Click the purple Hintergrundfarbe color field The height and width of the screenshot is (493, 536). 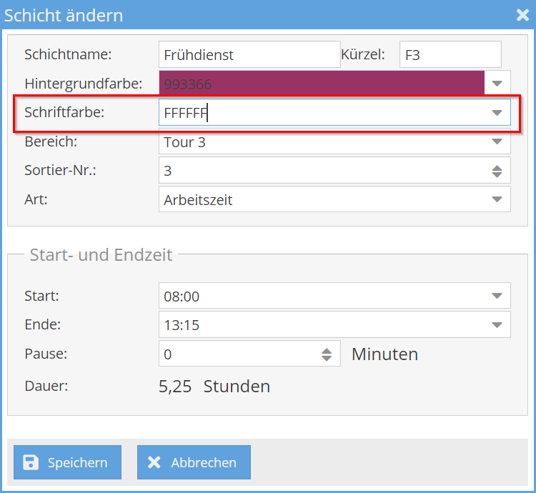tap(322, 84)
